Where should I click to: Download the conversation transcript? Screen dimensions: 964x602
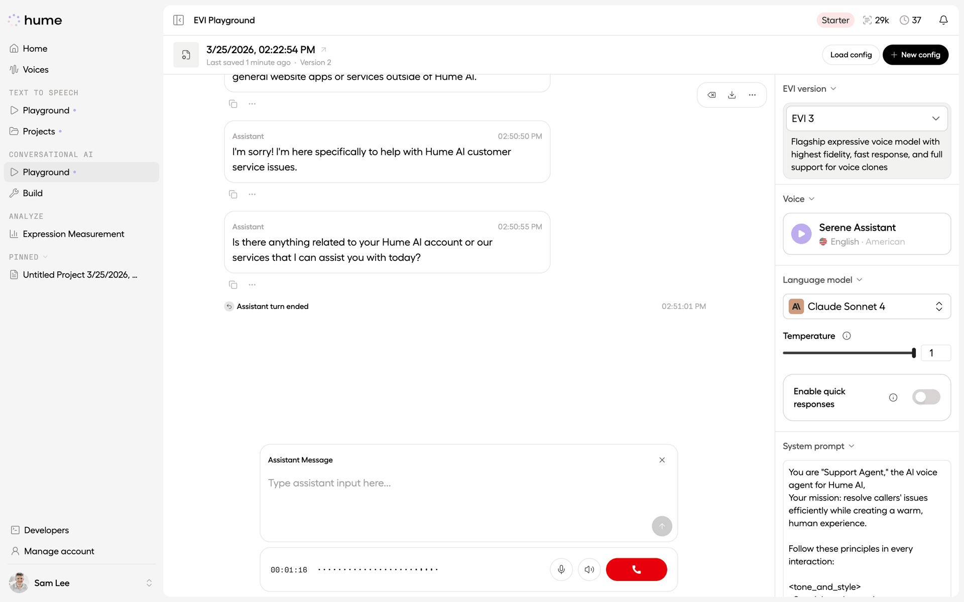point(732,95)
